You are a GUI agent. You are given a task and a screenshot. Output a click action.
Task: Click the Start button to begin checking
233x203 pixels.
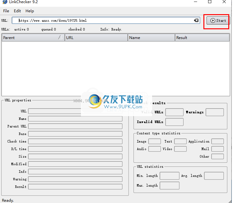[218, 20]
